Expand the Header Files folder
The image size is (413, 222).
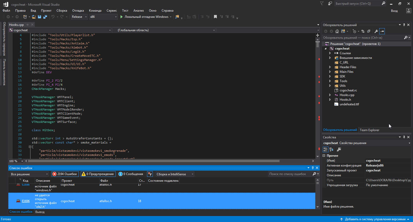[330, 67]
